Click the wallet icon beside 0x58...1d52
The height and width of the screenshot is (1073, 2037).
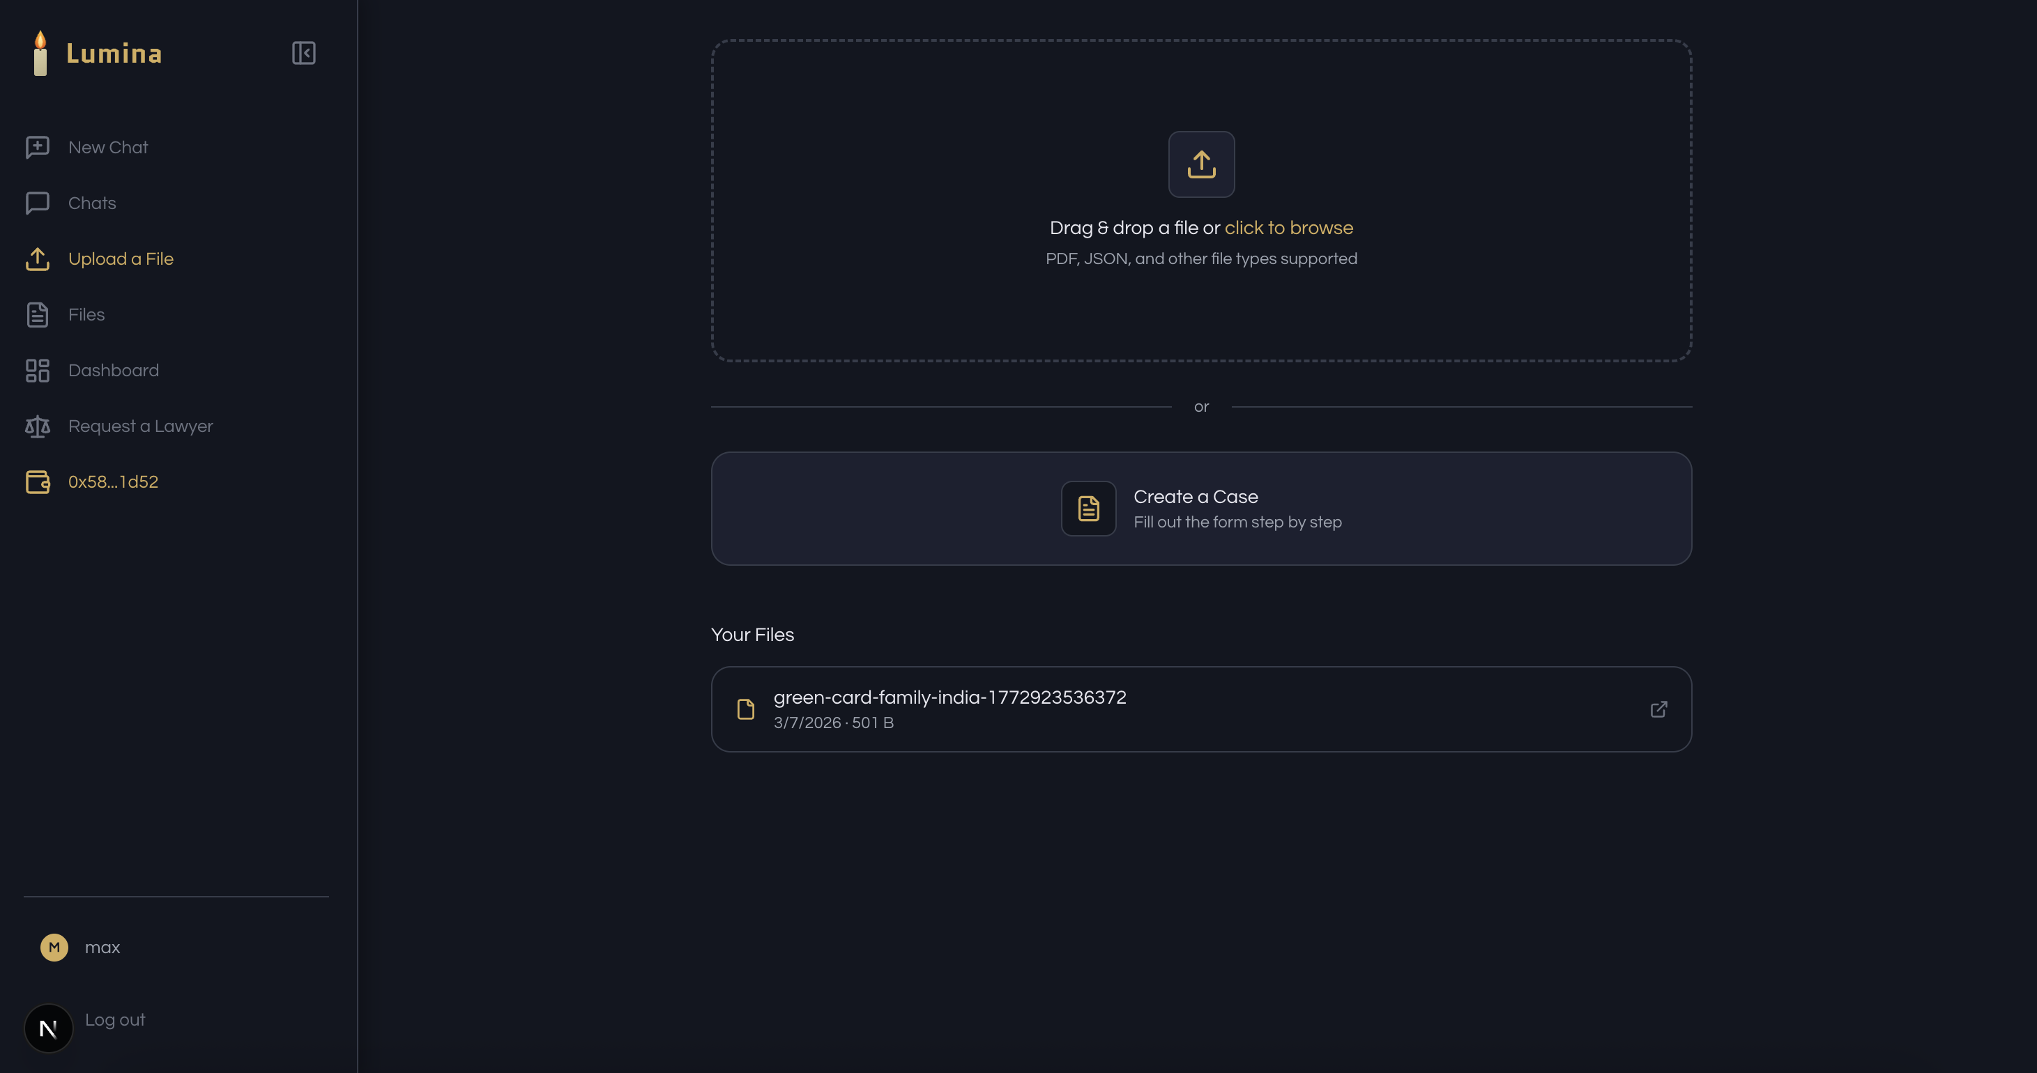tap(37, 482)
